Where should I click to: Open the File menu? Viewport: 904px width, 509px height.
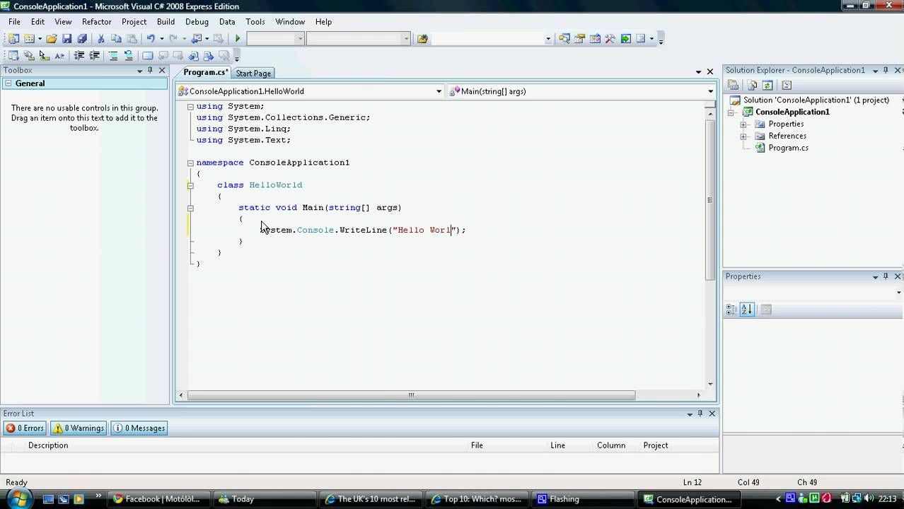pyautogui.click(x=14, y=22)
